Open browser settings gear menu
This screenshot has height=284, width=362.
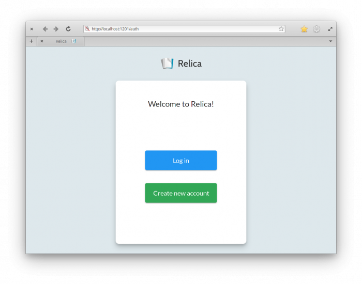(x=316, y=29)
